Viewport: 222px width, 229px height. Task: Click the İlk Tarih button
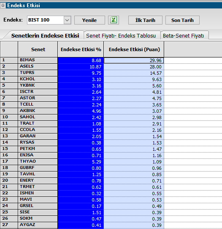tap(145, 20)
